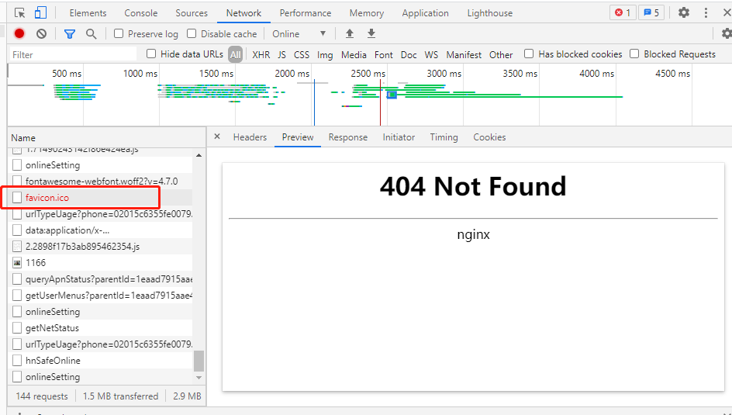Filter requests by Other
The image size is (732, 415).
tap(501, 54)
